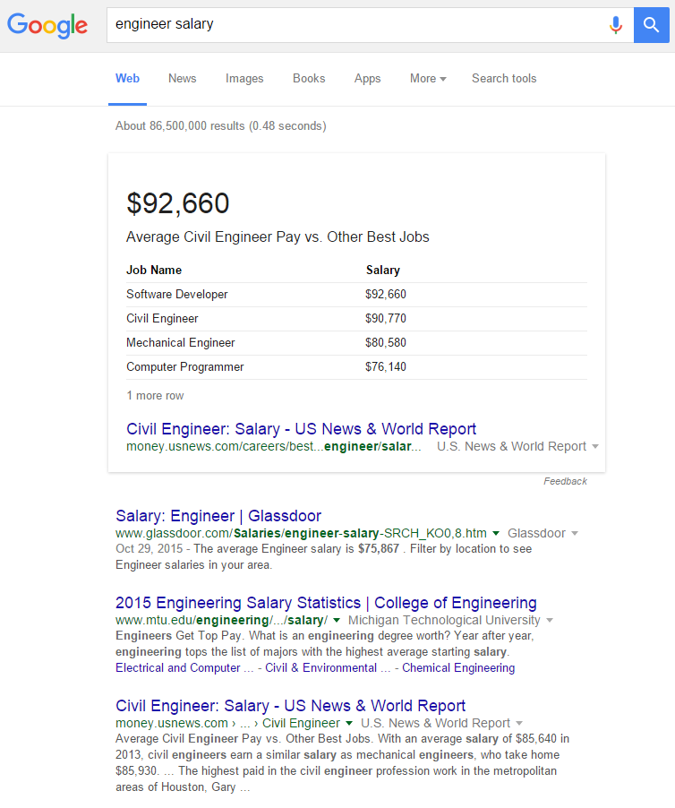Open the featured Civil Engineer Salary link
Image resolution: width=675 pixels, height=808 pixels.
tap(301, 429)
